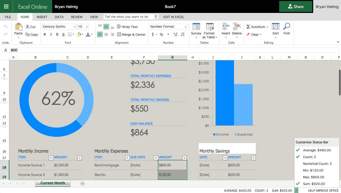Click the Paste clipboard icon
The height and width of the screenshot is (193, 341).
(x=18, y=27)
